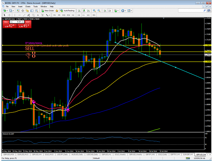Select the Trendline drawing tool
This screenshot has height=161, width=213.
[24, 15]
